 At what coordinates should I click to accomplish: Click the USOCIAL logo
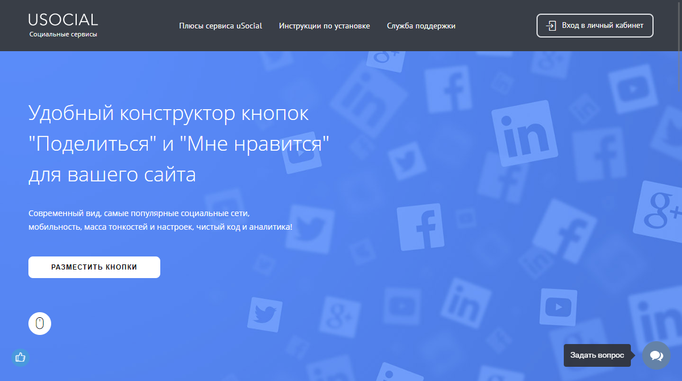(x=63, y=20)
